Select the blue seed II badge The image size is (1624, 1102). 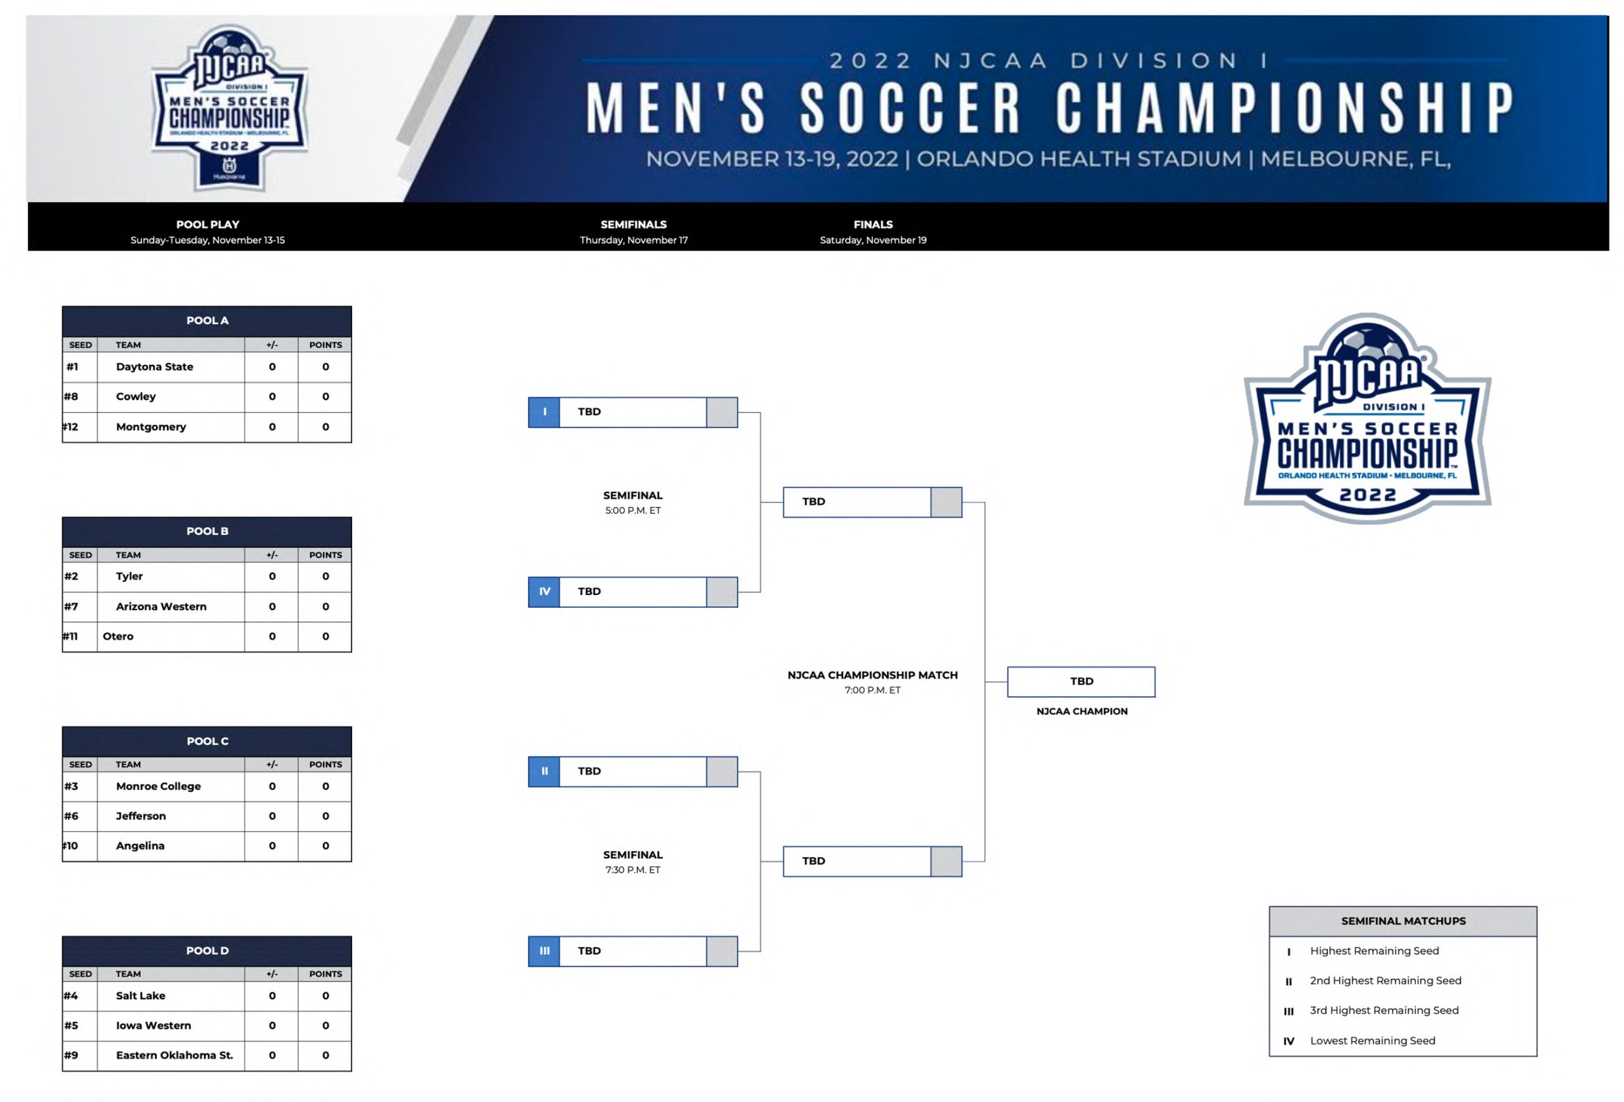[544, 771]
